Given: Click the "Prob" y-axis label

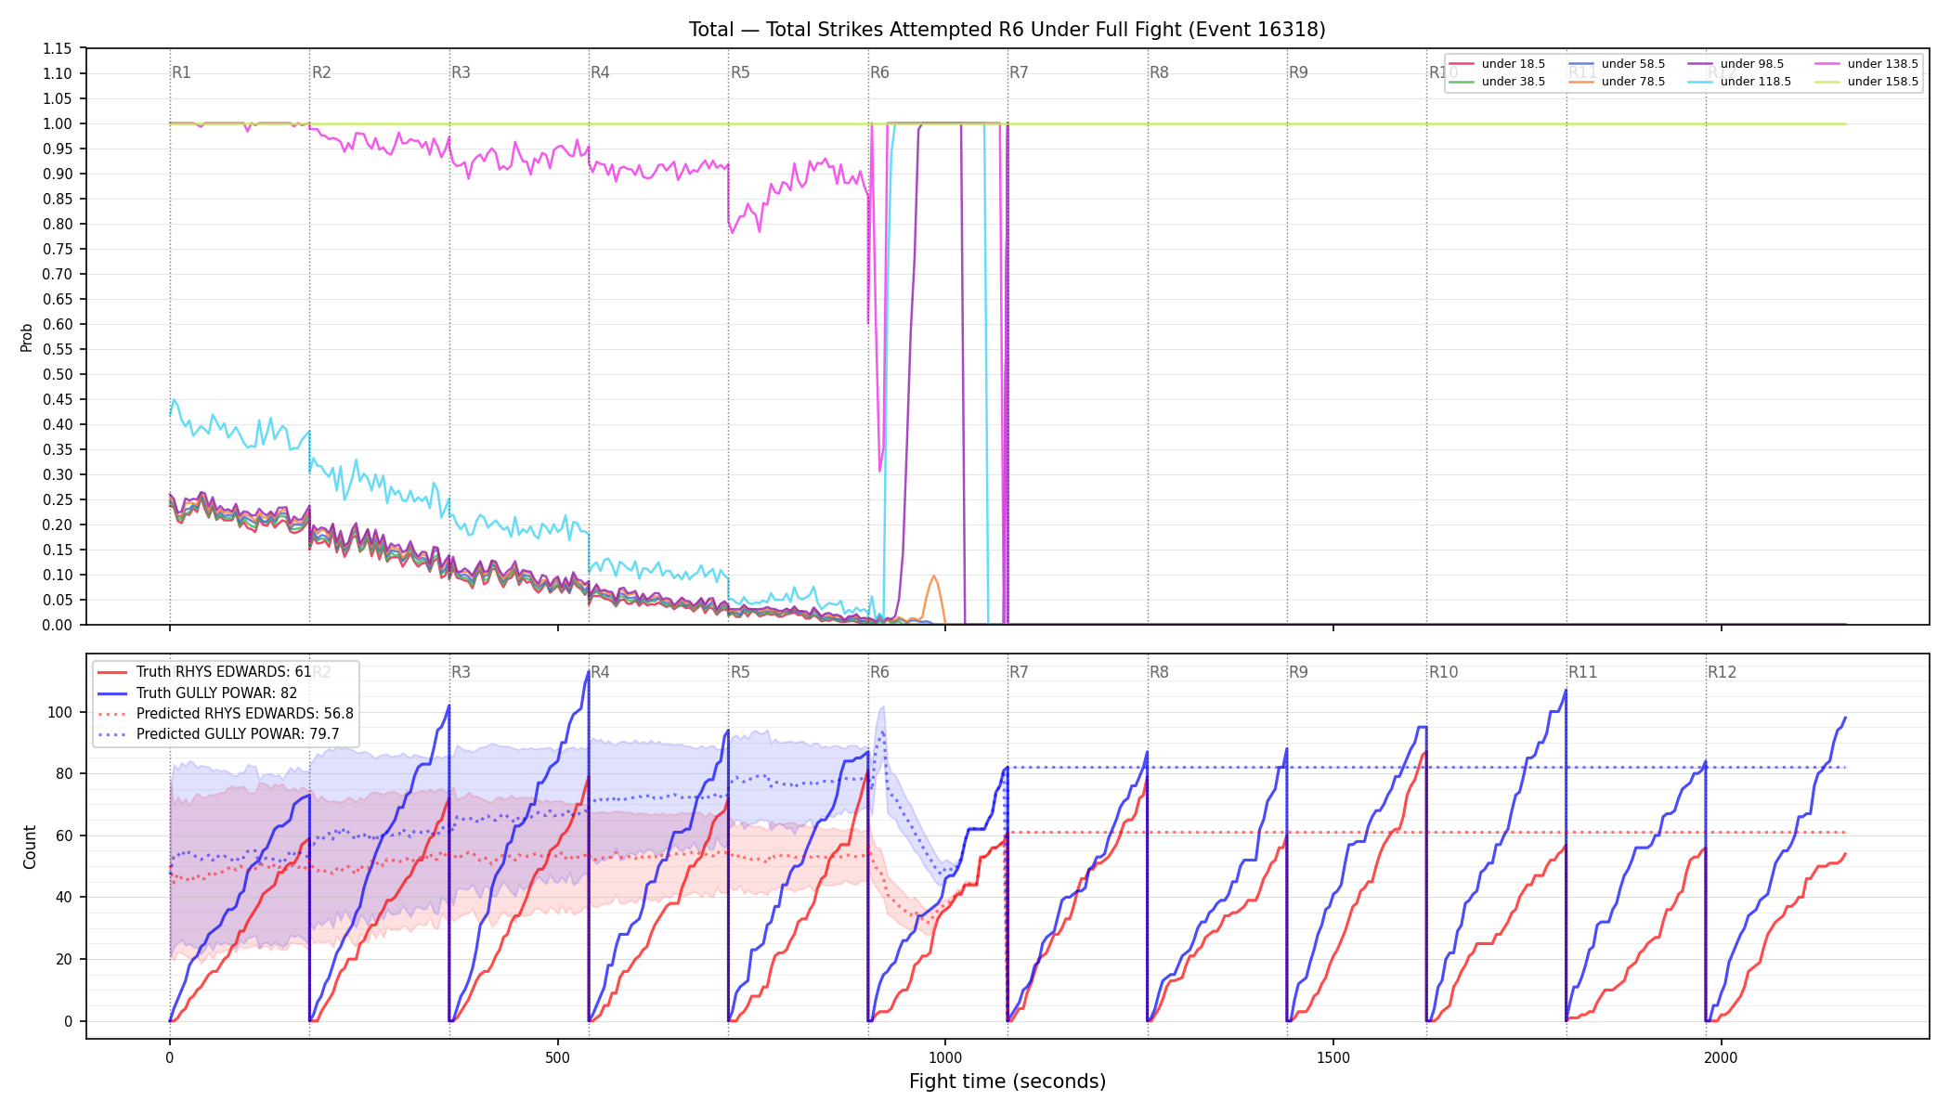Looking at the screenshot, I should (27, 337).
